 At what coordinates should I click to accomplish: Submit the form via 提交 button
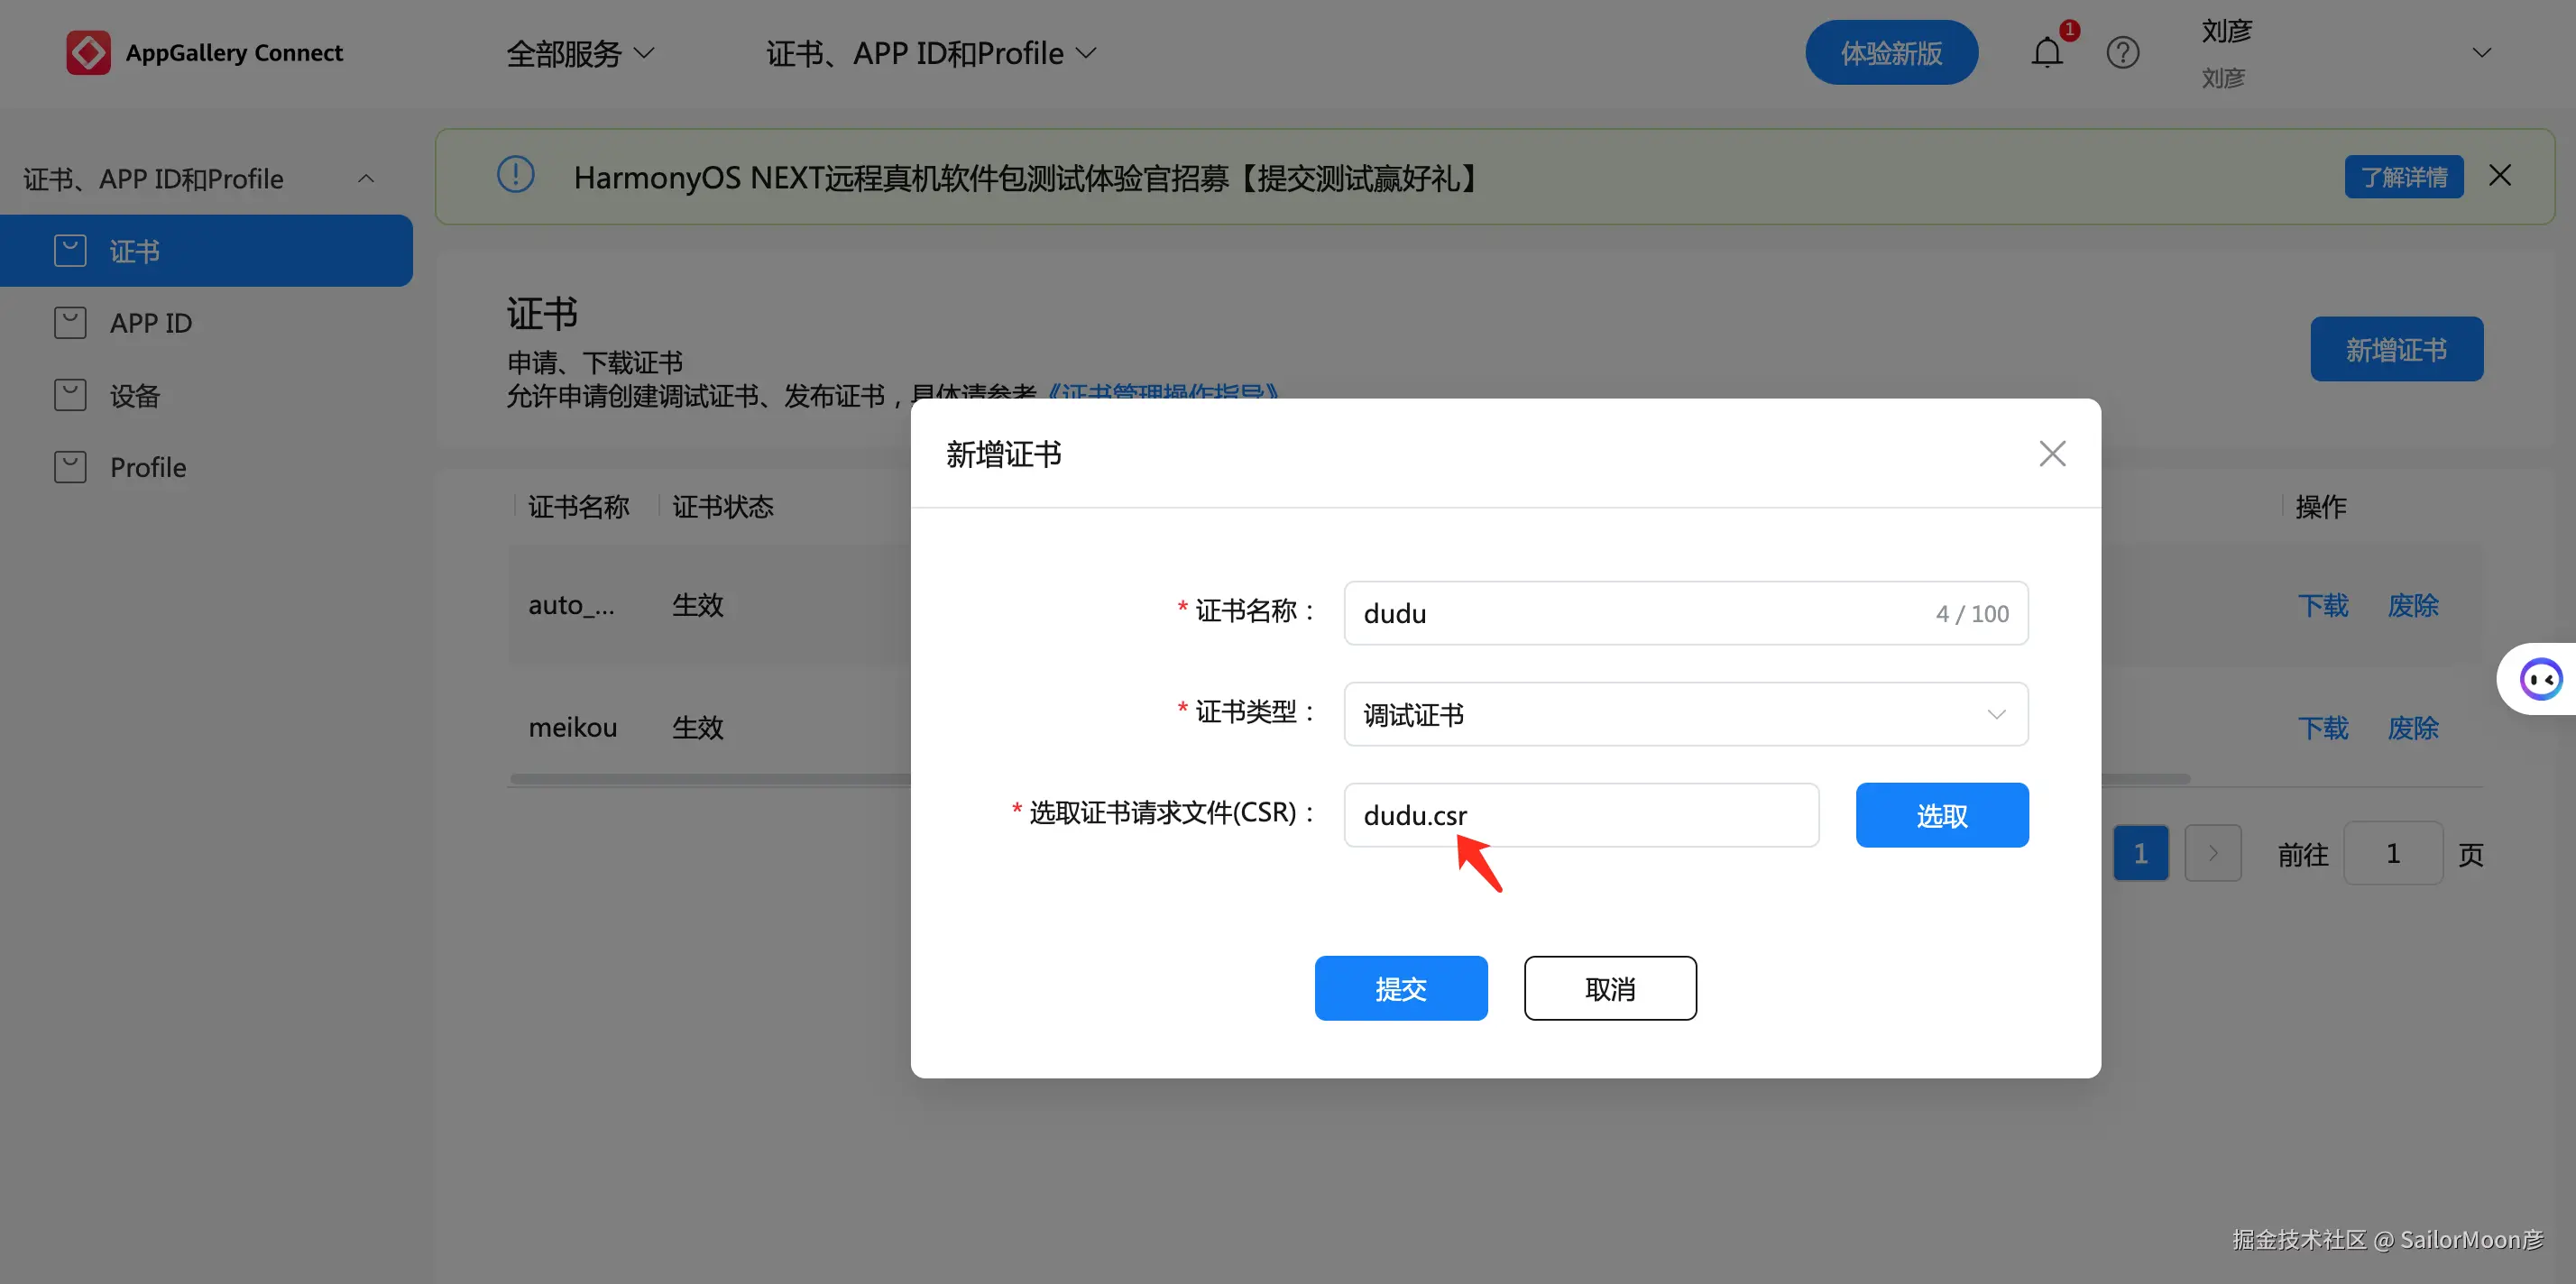(x=1401, y=988)
